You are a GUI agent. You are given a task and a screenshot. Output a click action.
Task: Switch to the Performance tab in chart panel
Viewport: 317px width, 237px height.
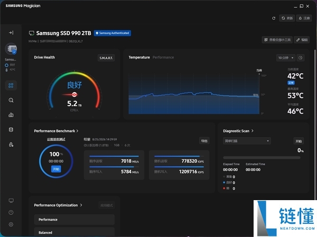click(163, 57)
